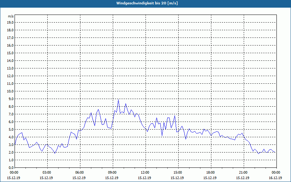Click the 8,0 y-axis label
Screen dimensions: 291x182
[x=11, y=106]
